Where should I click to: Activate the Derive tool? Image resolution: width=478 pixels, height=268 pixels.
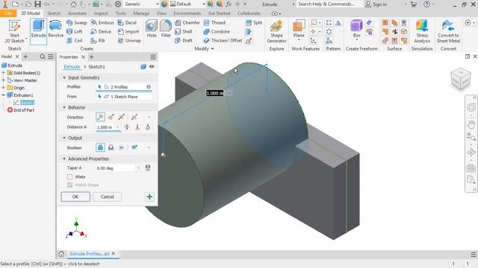tap(101, 31)
